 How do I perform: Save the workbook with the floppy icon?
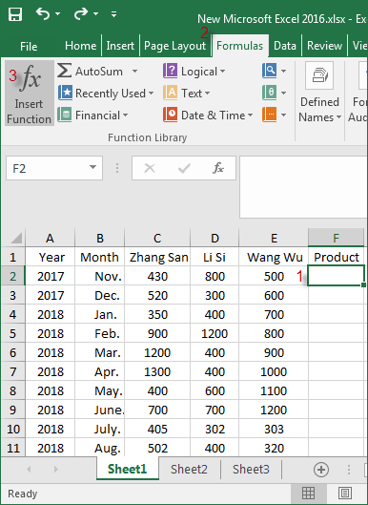pos(15,14)
